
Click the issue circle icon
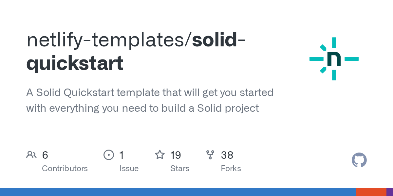[x=108, y=155]
